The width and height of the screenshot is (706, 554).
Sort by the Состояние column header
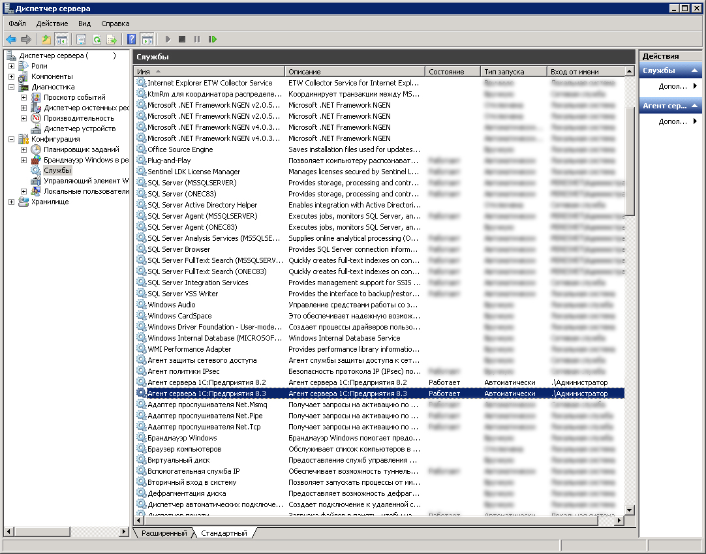point(453,72)
